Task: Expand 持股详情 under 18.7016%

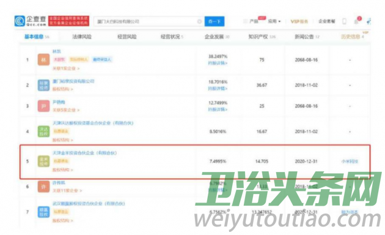Action: pos(218,89)
